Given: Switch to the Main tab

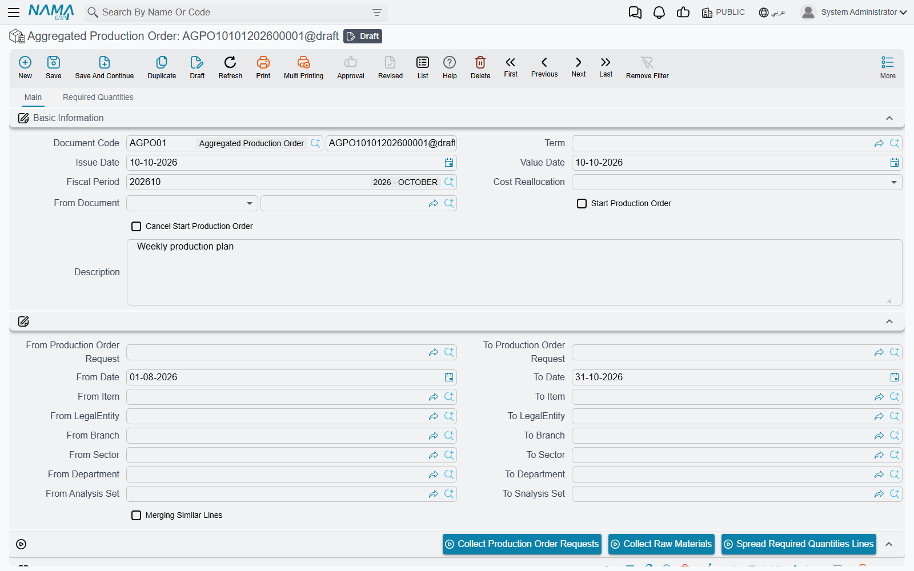Looking at the screenshot, I should [33, 97].
